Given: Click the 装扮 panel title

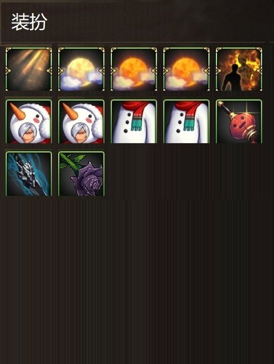Looking at the screenshot, I should tap(29, 22).
